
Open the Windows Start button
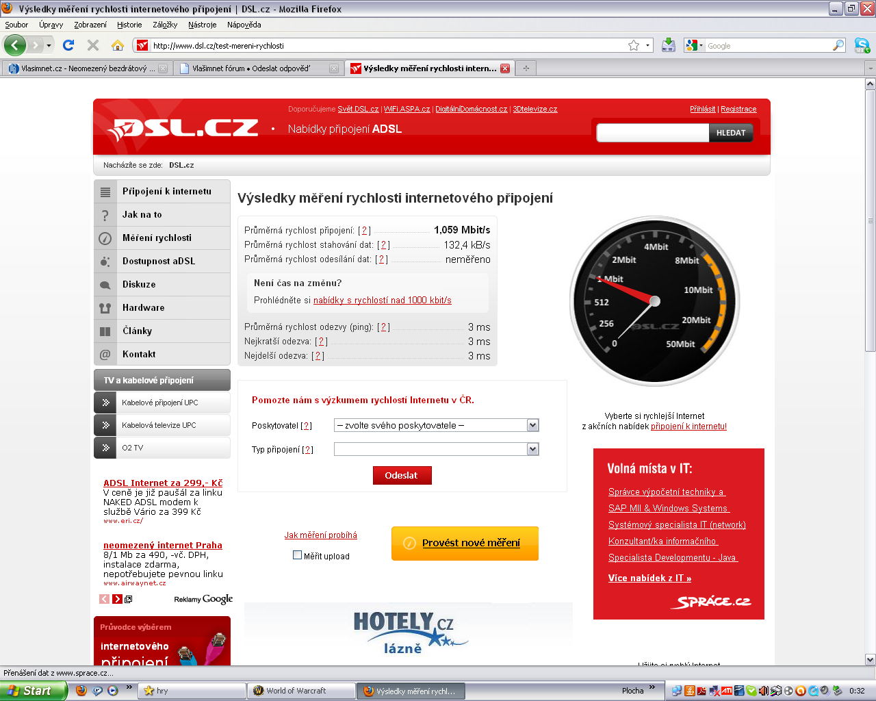33,691
